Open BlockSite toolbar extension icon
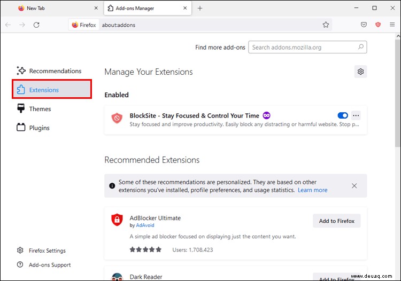This screenshot has height=281, width=401. tap(378, 25)
